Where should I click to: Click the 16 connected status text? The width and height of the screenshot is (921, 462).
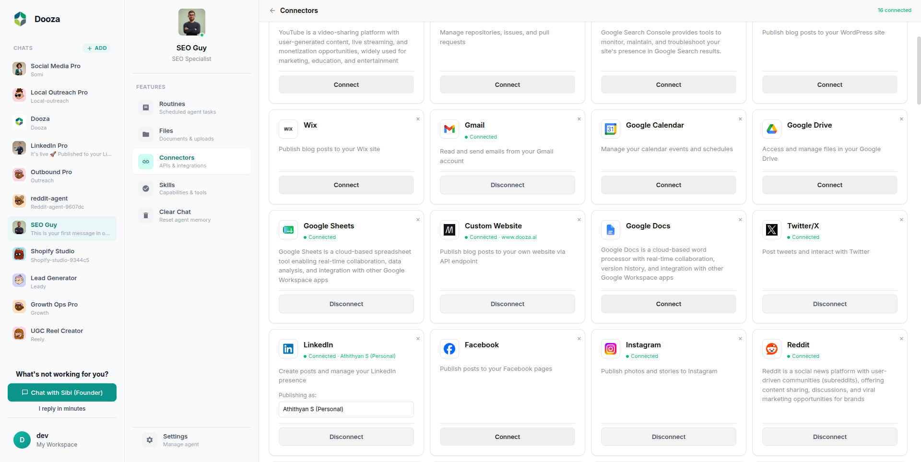pos(894,10)
